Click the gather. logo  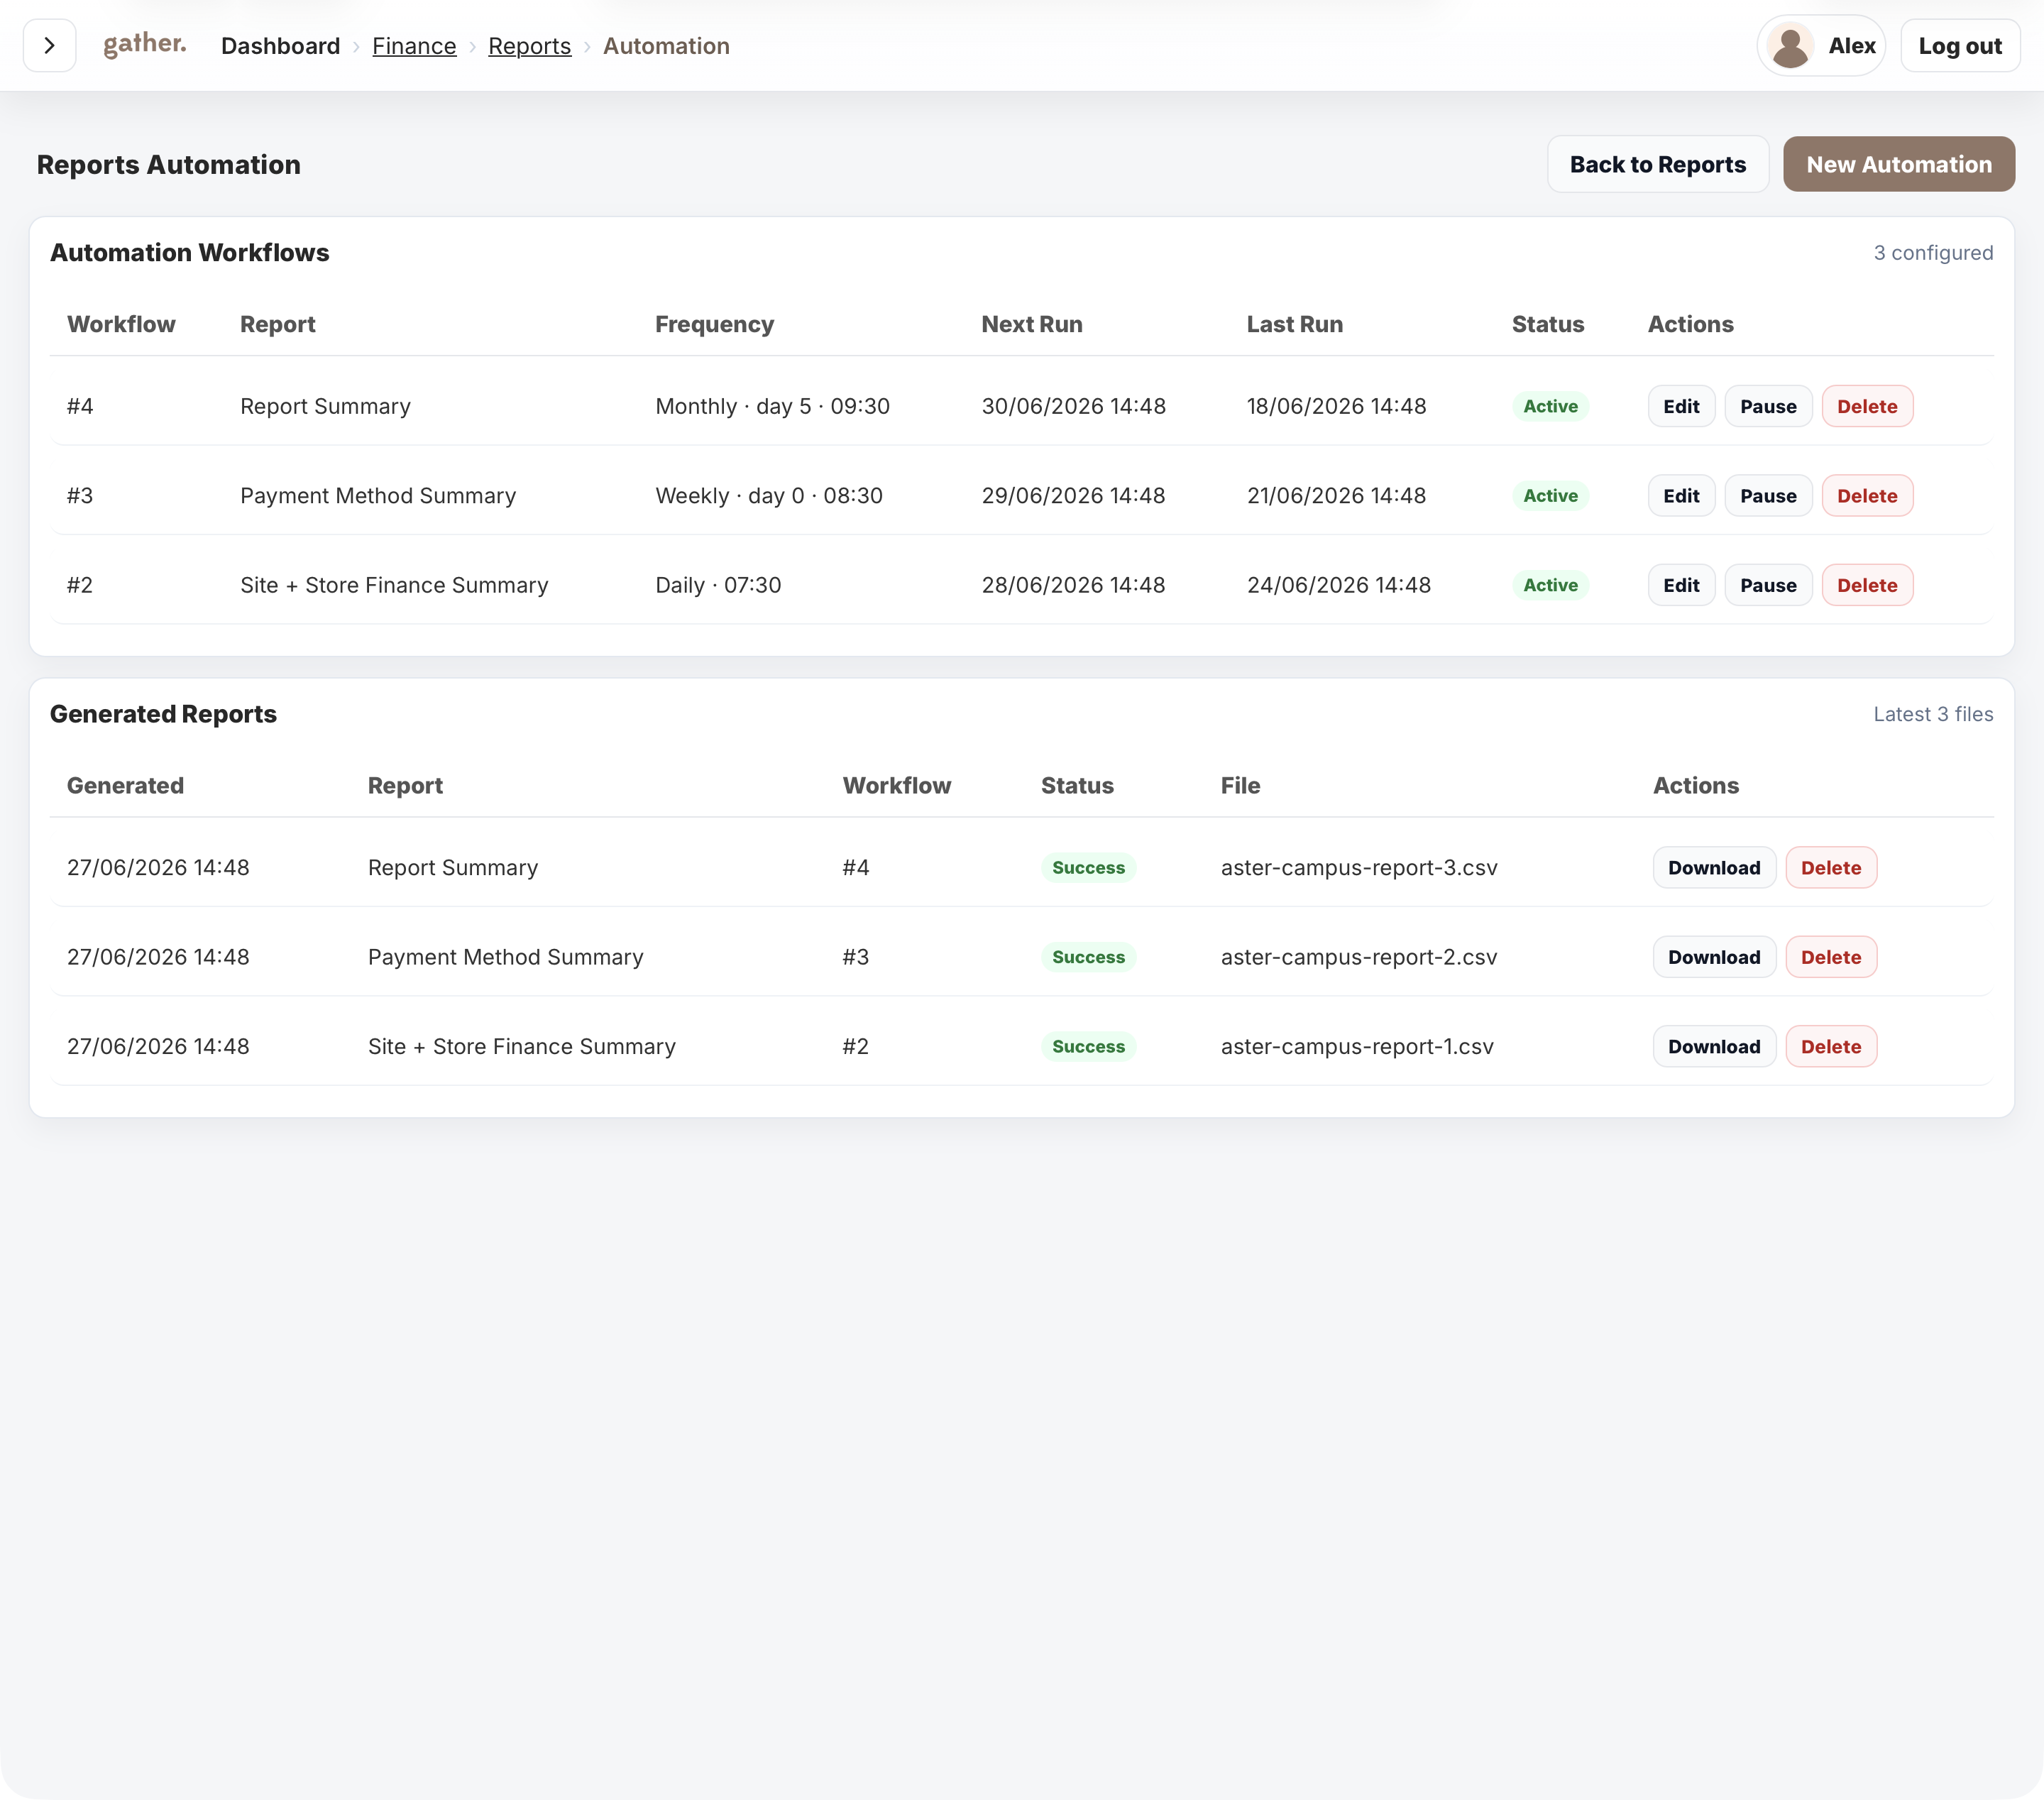pyautogui.click(x=145, y=44)
